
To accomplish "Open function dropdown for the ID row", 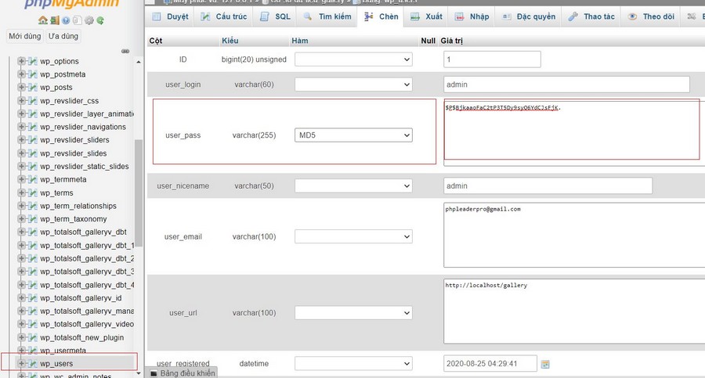I will pos(353,59).
